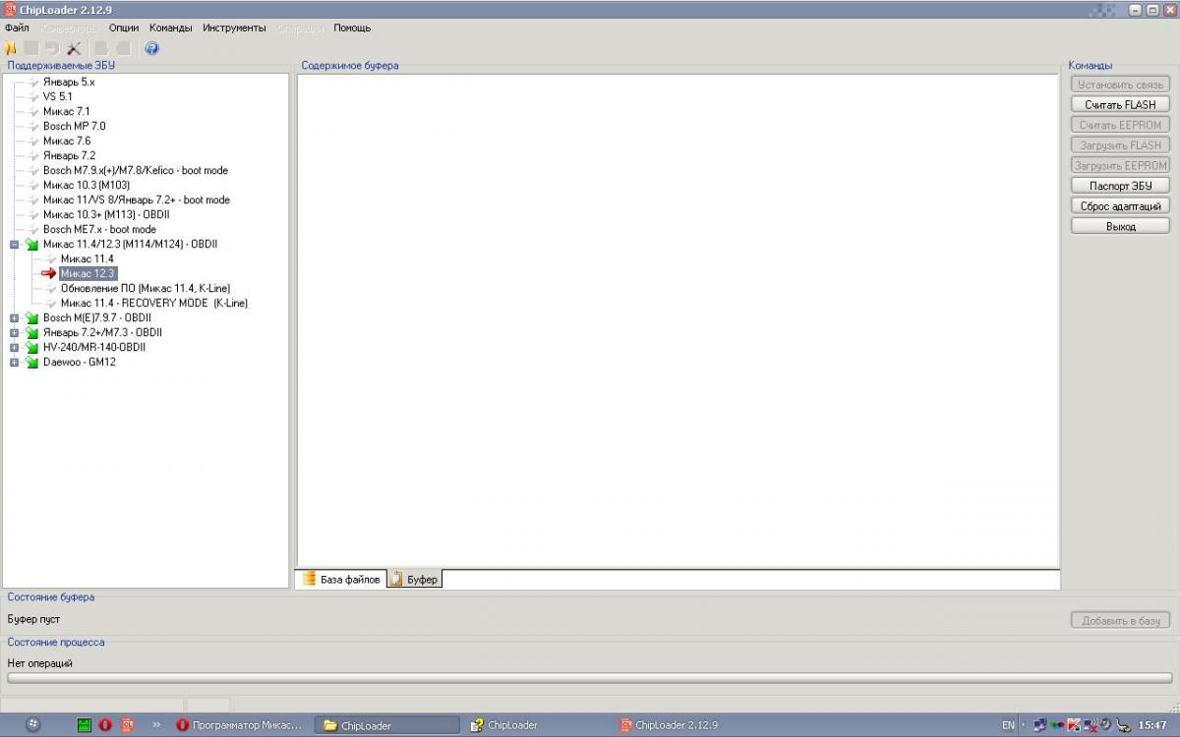Screen dimensions: 1180x737
Task: Select Микас 11.4 - RECOVERY MODE (K-Line)
Action: point(154,303)
